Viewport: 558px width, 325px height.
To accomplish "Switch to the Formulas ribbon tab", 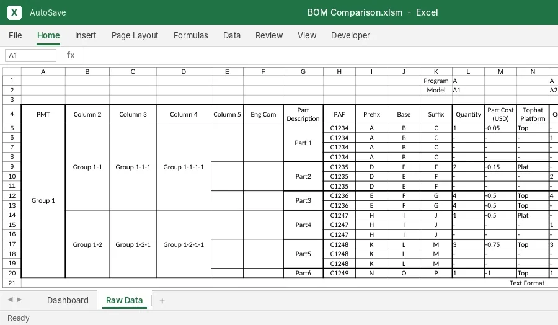I will point(191,35).
